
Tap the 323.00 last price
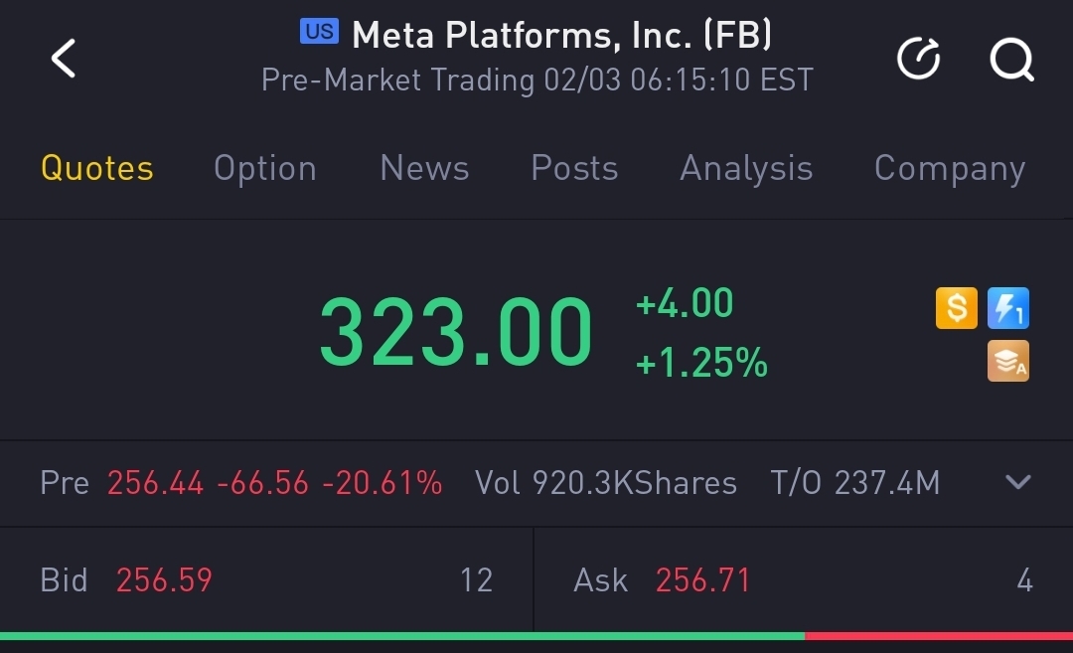[x=455, y=332]
